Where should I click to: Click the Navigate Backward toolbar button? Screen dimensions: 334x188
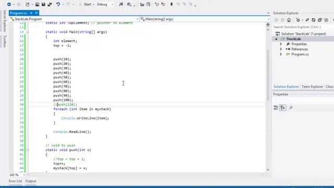coord(9,4)
